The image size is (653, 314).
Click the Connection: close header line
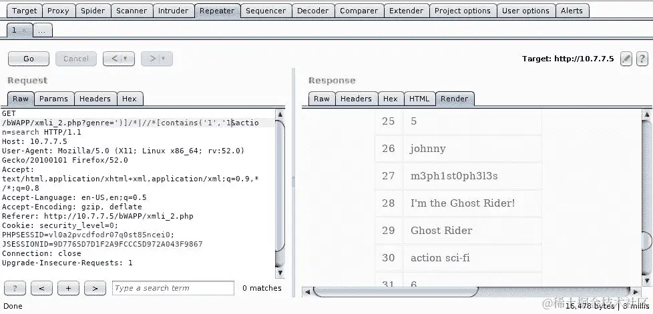click(x=41, y=253)
